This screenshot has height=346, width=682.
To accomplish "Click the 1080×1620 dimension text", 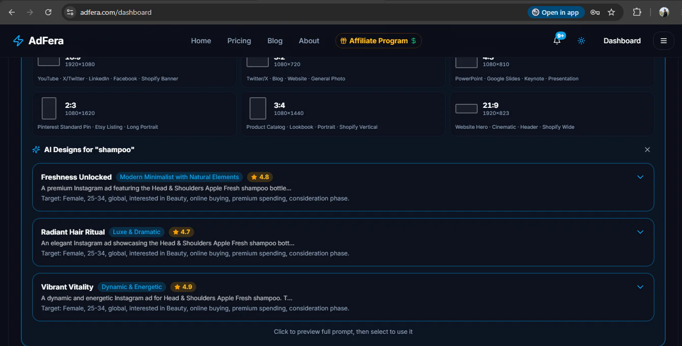I will click(80, 113).
